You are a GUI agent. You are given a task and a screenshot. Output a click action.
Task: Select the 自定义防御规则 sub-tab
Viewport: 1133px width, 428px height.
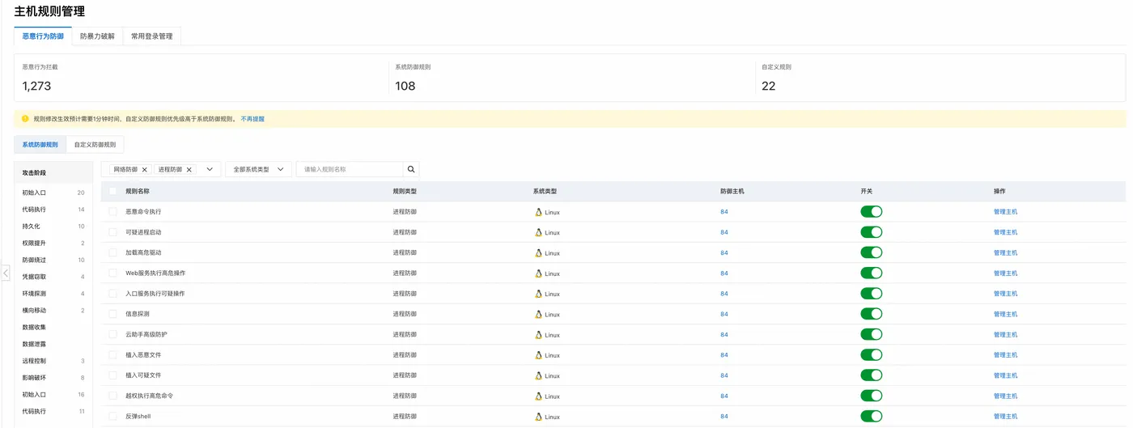pos(95,145)
